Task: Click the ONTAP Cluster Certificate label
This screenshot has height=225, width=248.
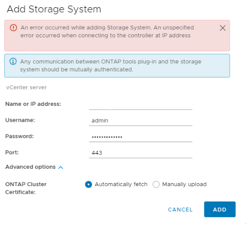Action: coord(26,188)
